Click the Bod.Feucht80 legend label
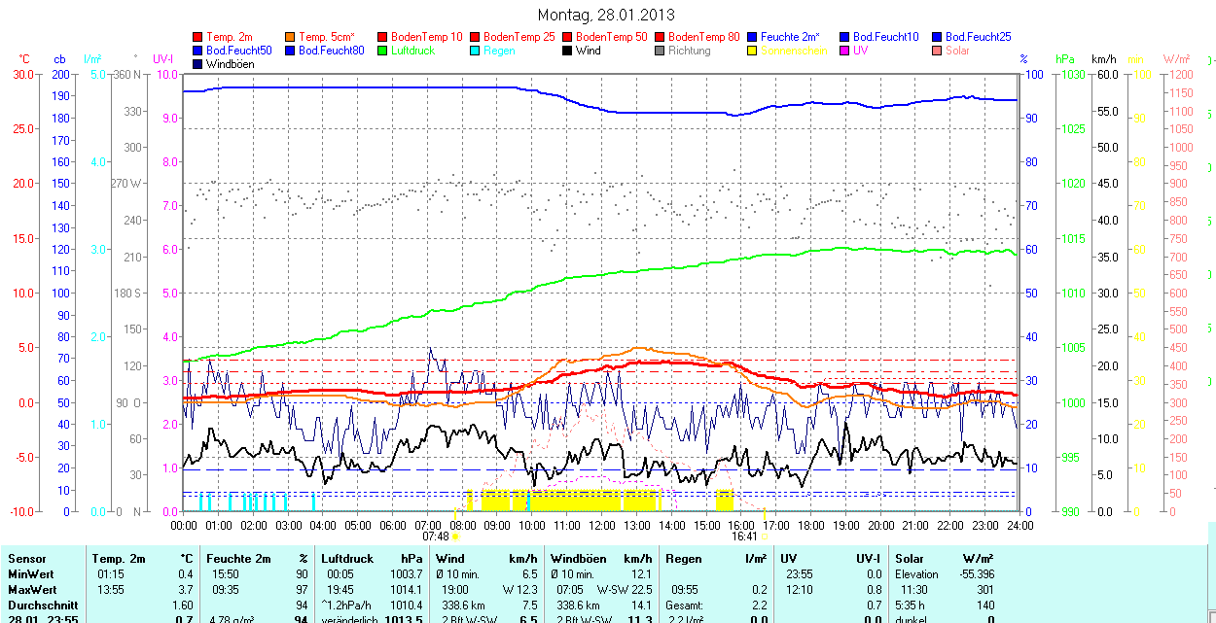 331,51
